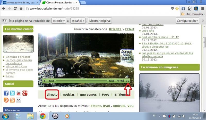The image size is (206, 120).
Task: Select the 'noticias' menu link
Action: [68, 95]
